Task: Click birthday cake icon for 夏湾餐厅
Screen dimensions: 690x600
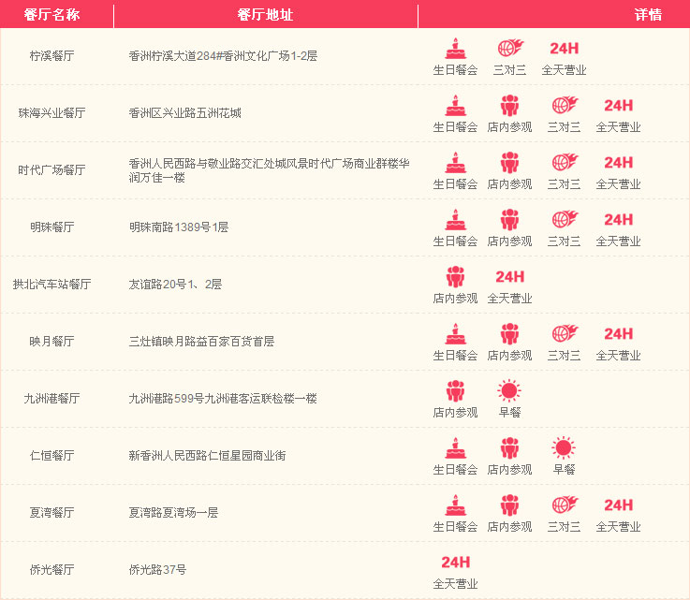Action: [x=455, y=505]
